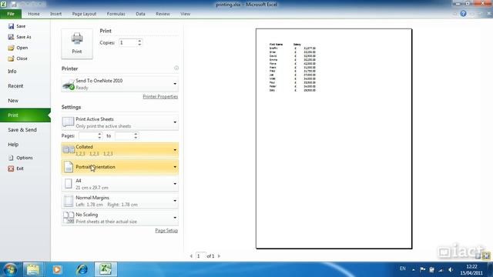Click the large Print button
The width and height of the screenshot is (493, 277).
[77, 44]
